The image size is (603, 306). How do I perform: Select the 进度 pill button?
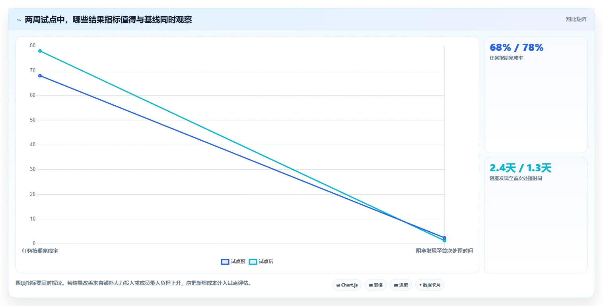point(401,285)
